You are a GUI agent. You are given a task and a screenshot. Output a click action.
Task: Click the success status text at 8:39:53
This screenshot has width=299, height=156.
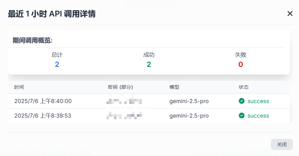coord(258,116)
